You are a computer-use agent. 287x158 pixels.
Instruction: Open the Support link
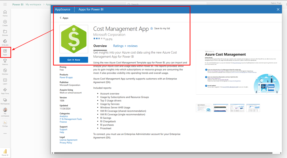(x=63, y=129)
